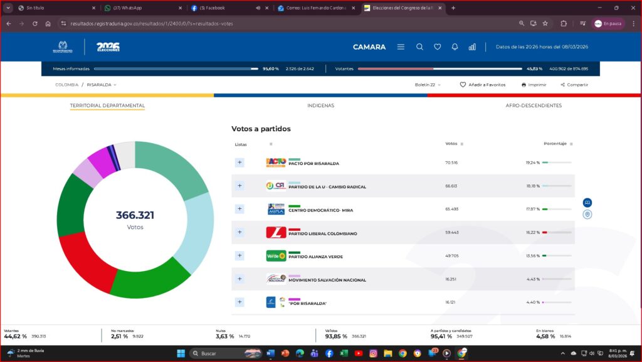
Task: Click the Compartir link
Action: tap(574, 85)
